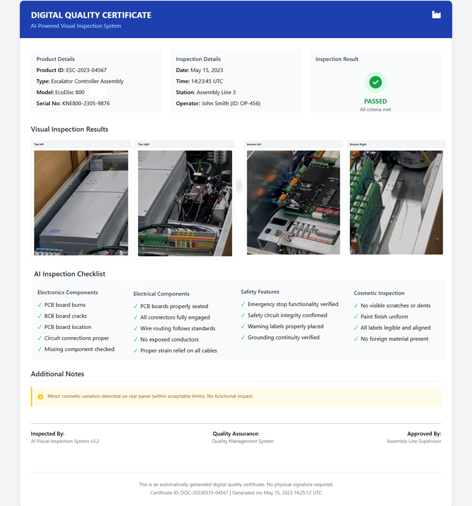Image resolution: width=472 pixels, height=506 pixels.
Task: Click the Quality Management System text
Action: [243, 441]
